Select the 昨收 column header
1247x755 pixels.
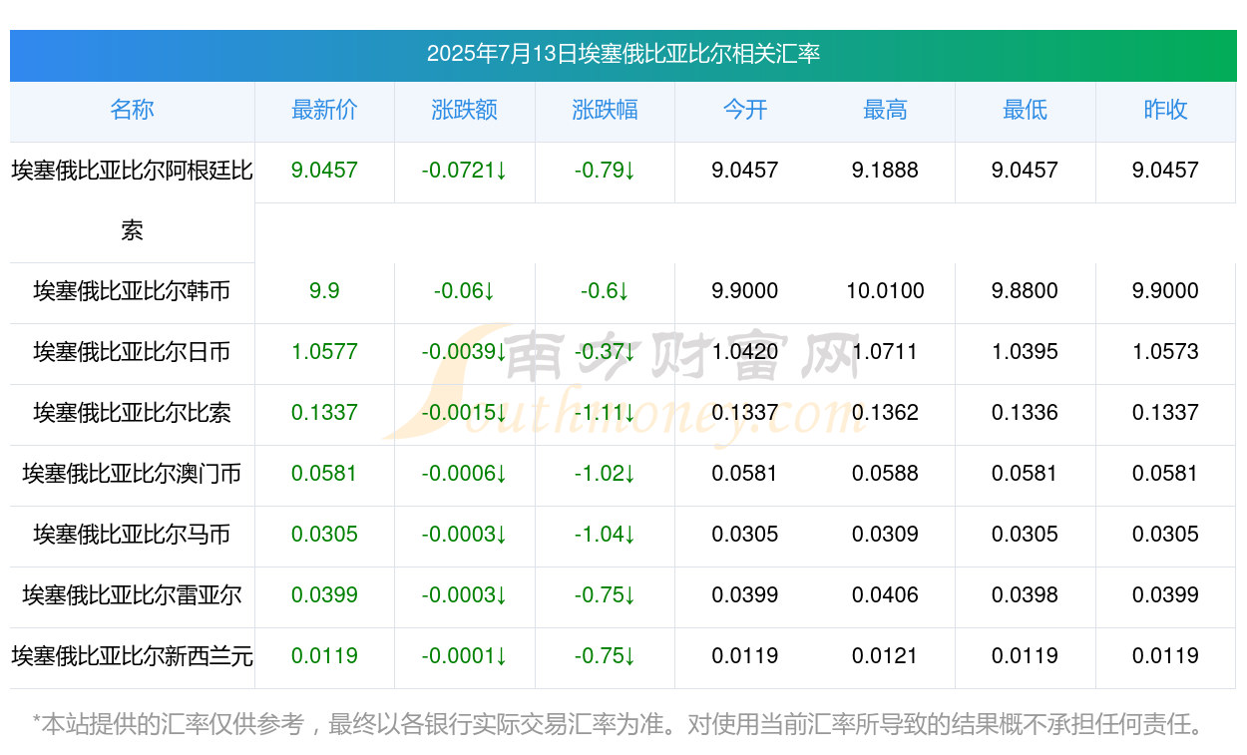(x=1165, y=110)
